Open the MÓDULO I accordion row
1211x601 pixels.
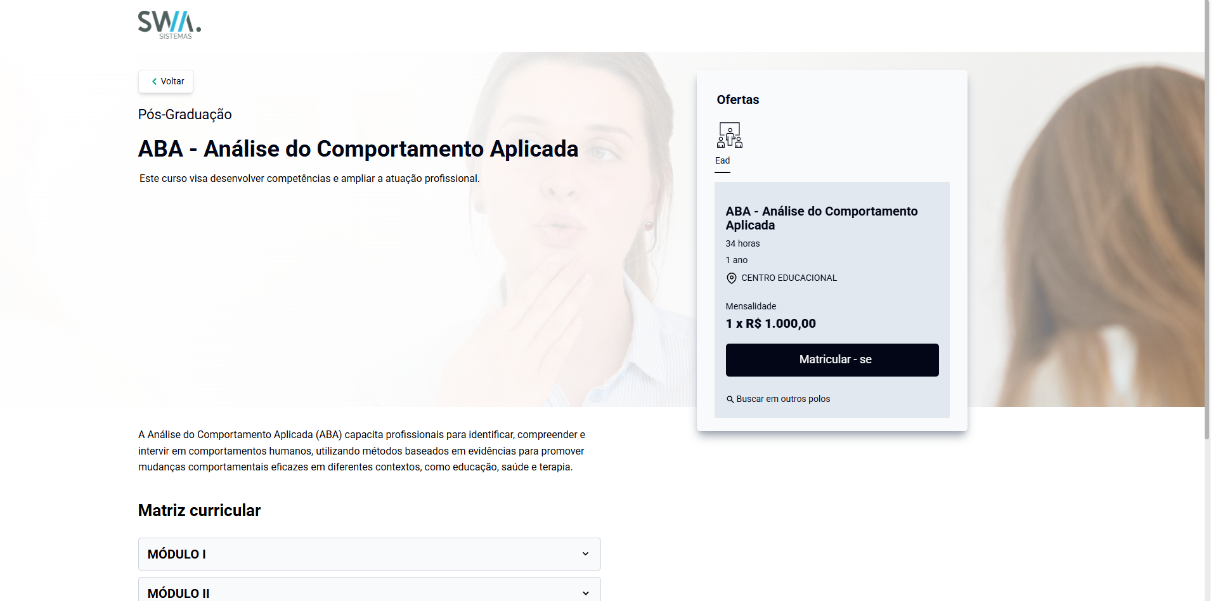click(x=369, y=554)
